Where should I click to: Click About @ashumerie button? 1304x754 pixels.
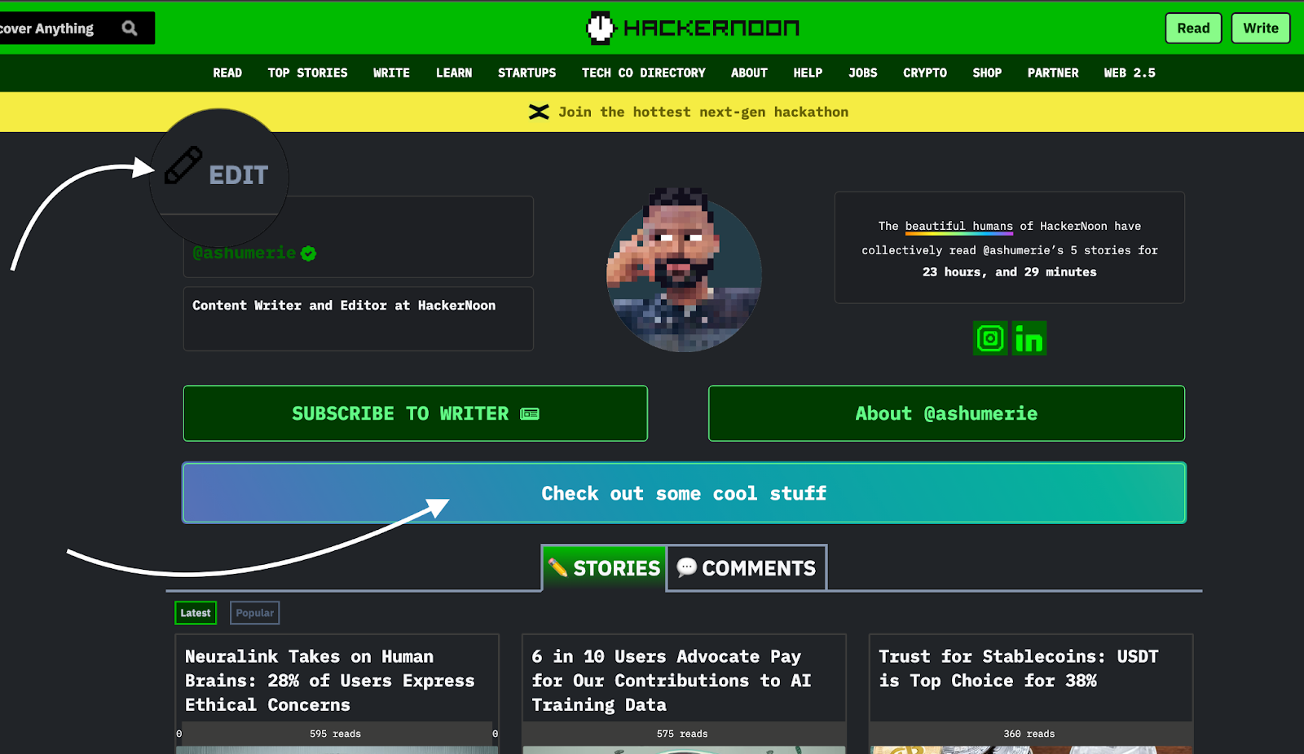[946, 413]
